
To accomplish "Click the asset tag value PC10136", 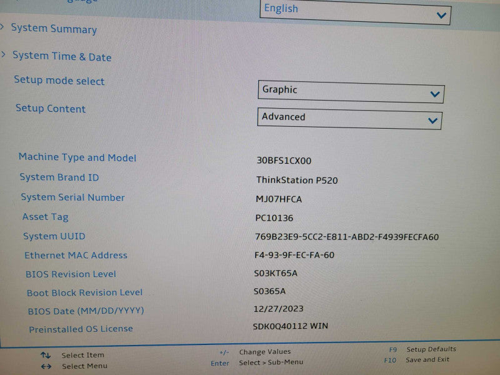I will (x=274, y=217).
